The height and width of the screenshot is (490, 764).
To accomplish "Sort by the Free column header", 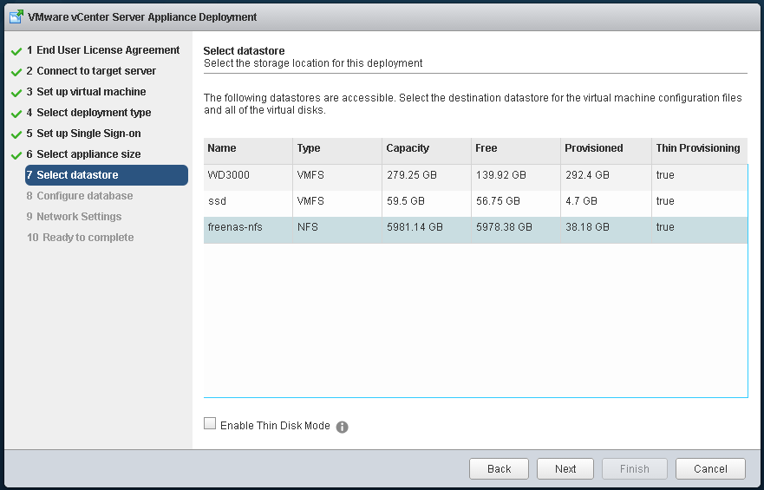I will [x=516, y=151].
